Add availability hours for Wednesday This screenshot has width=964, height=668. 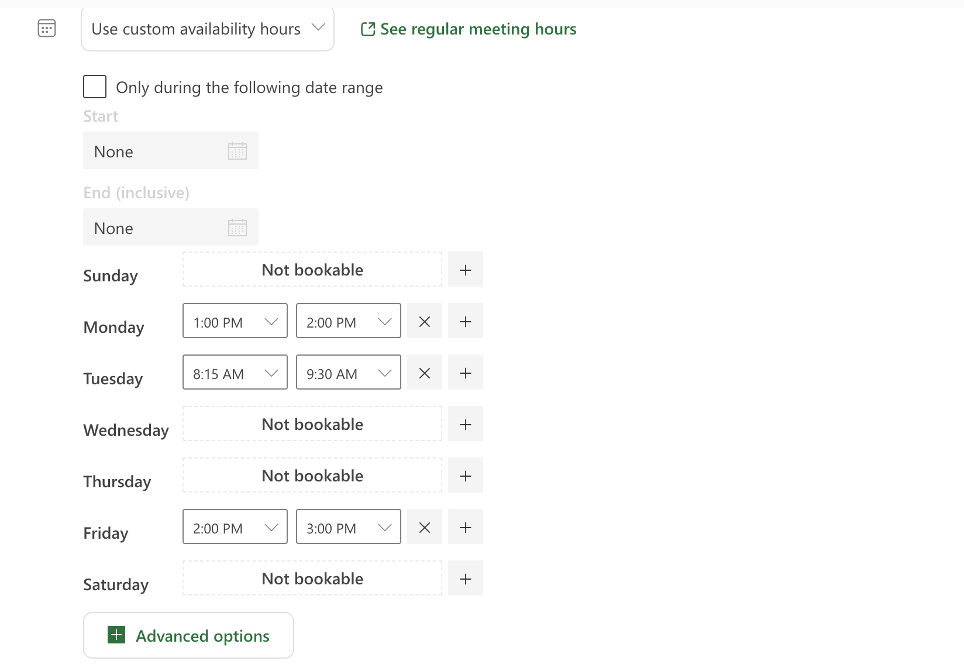click(466, 424)
